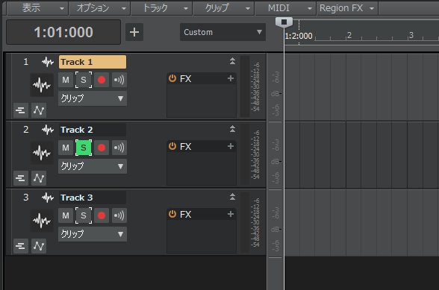Image resolution: width=439 pixels, height=290 pixels.
Task: Arm Track 2 for recording
Action: pyautogui.click(x=102, y=148)
